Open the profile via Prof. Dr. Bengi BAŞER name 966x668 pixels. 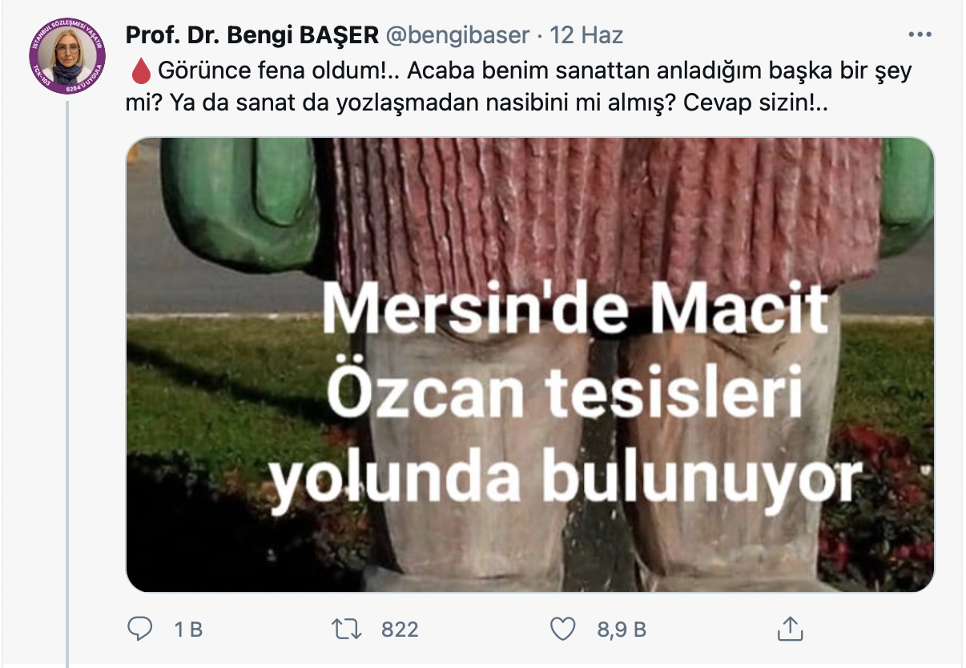click(252, 36)
